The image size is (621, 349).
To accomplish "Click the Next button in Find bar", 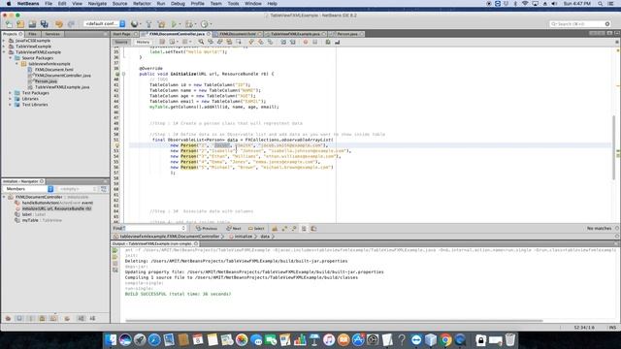I will pyautogui.click(x=234, y=229).
